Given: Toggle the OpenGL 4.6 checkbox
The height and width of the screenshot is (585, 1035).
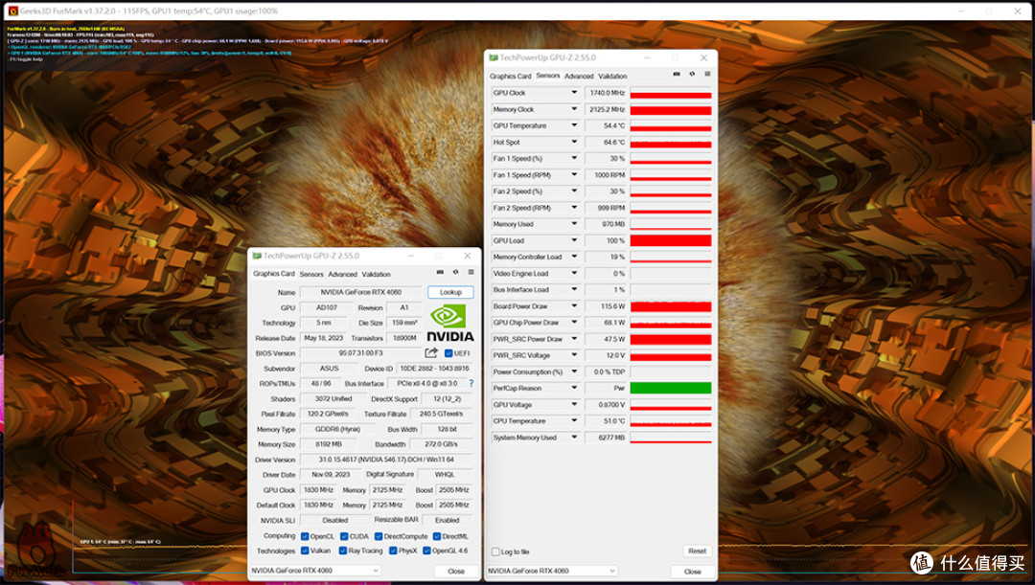Looking at the screenshot, I should [x=426, y=551].
